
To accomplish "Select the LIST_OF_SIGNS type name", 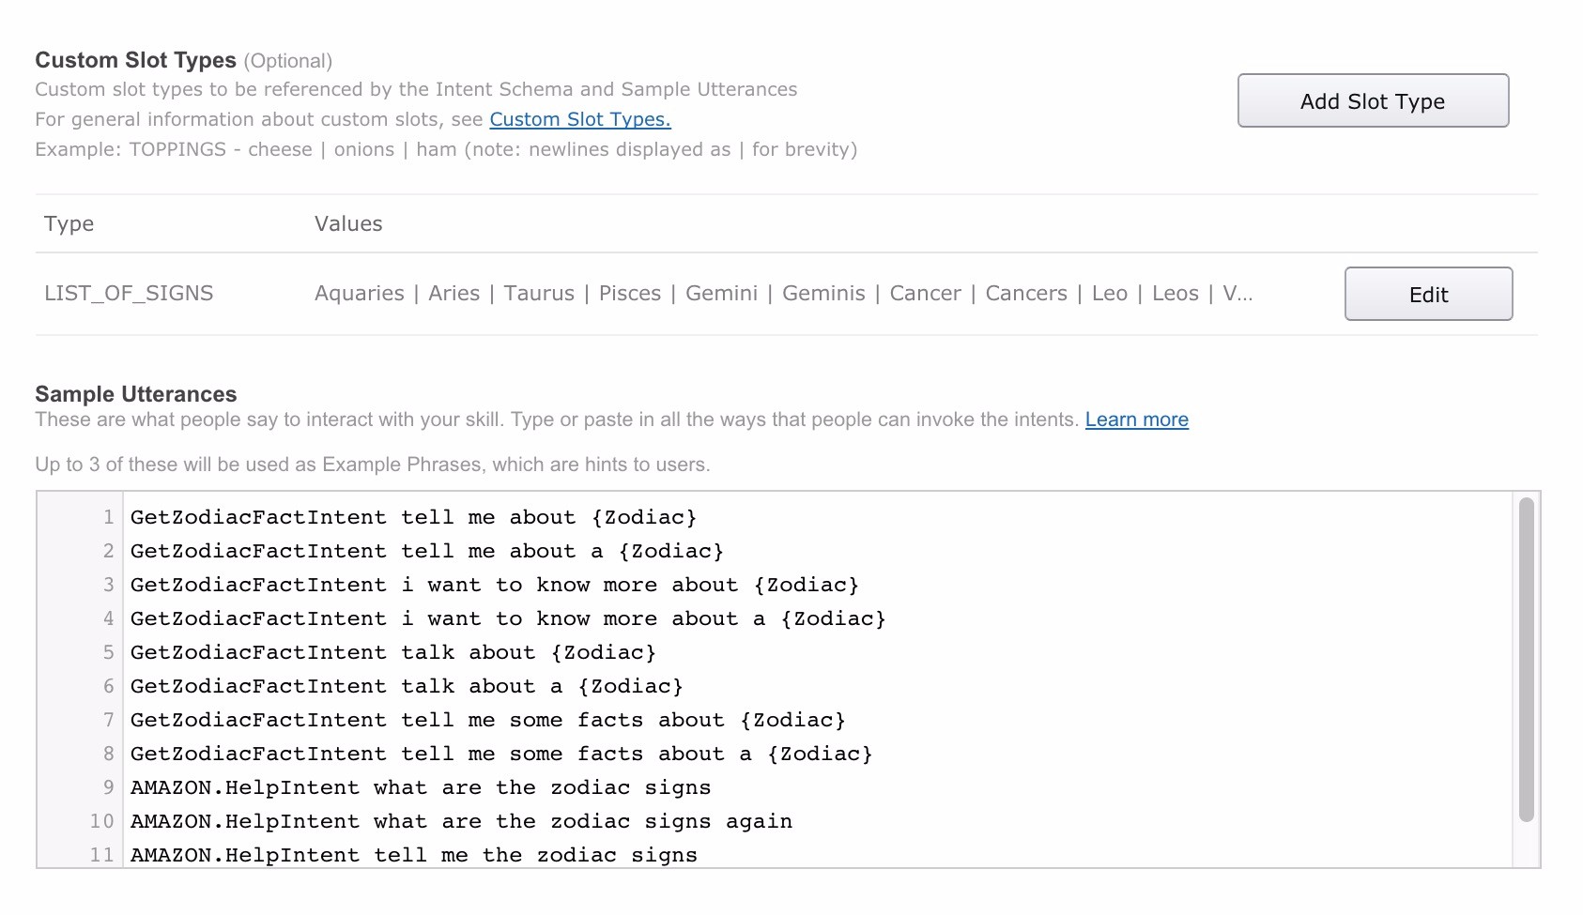I will click(129, 294).
